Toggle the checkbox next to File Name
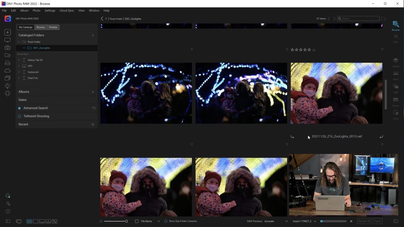This screenshot has width=404, height=227. [x=137, y=221]
